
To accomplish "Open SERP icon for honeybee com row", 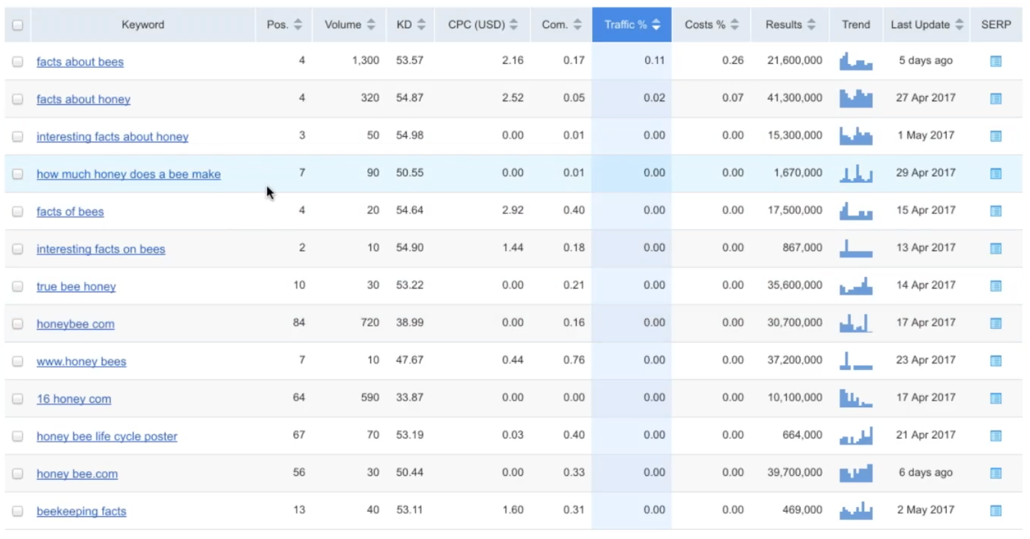I will click(996, 324).
